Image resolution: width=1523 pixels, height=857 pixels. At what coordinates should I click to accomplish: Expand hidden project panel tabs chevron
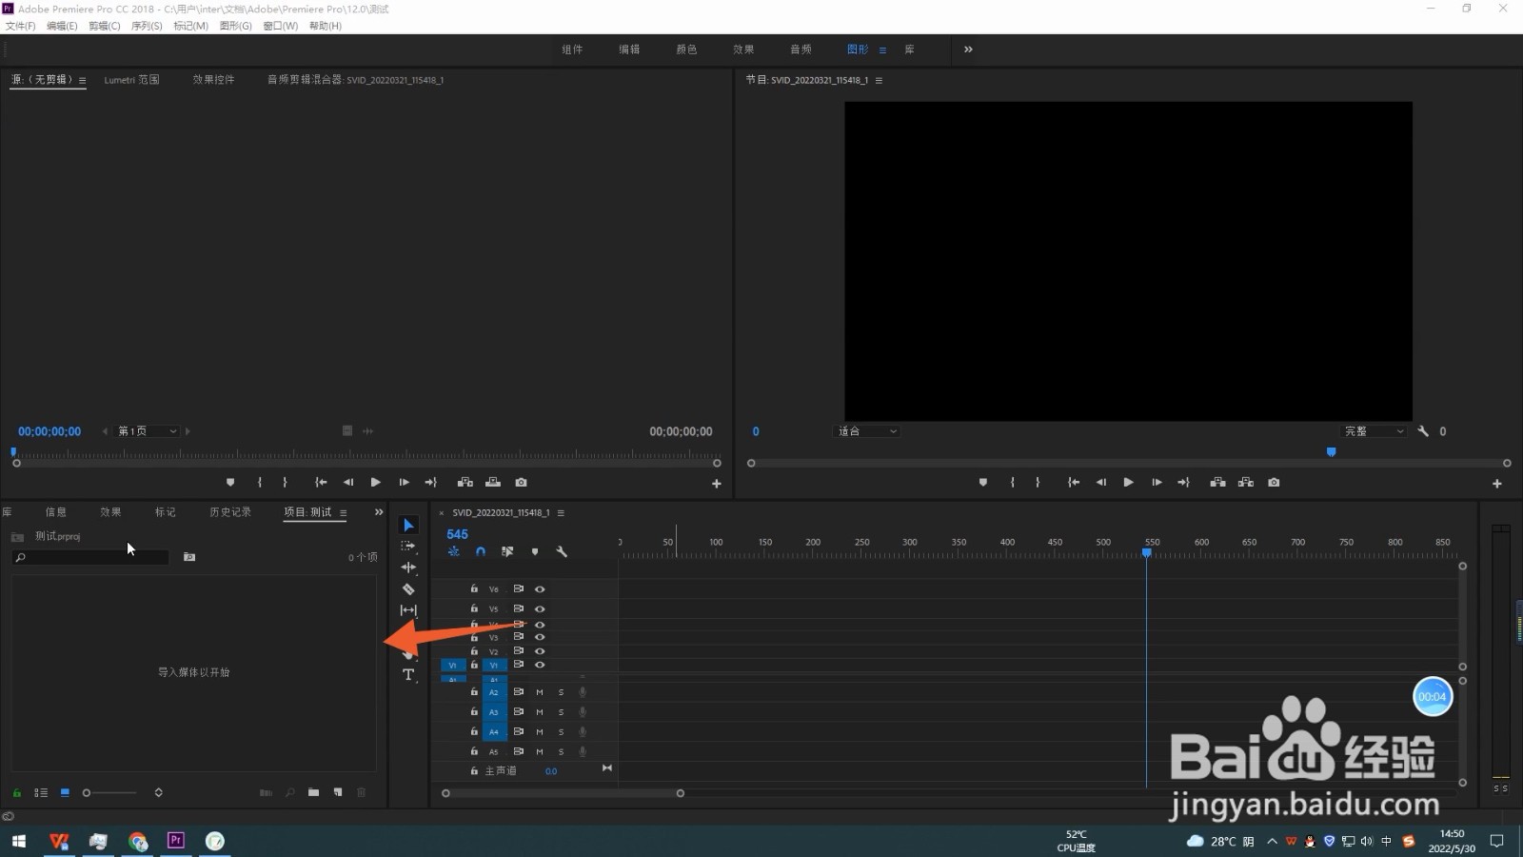point(379,512)
